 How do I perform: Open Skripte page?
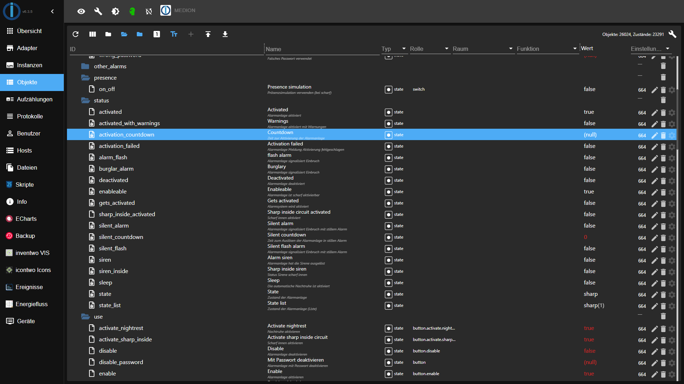pos(32,185)
